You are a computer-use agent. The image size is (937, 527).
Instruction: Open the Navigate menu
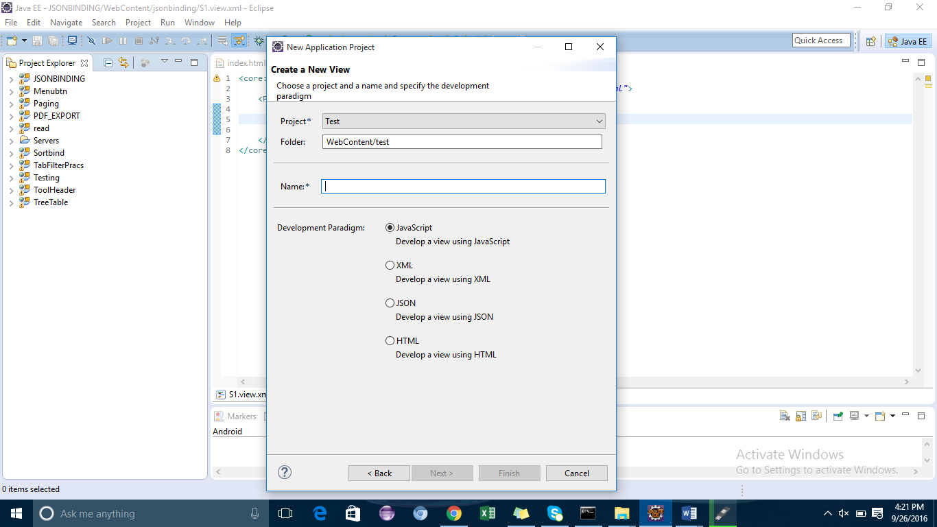[66, 23]
